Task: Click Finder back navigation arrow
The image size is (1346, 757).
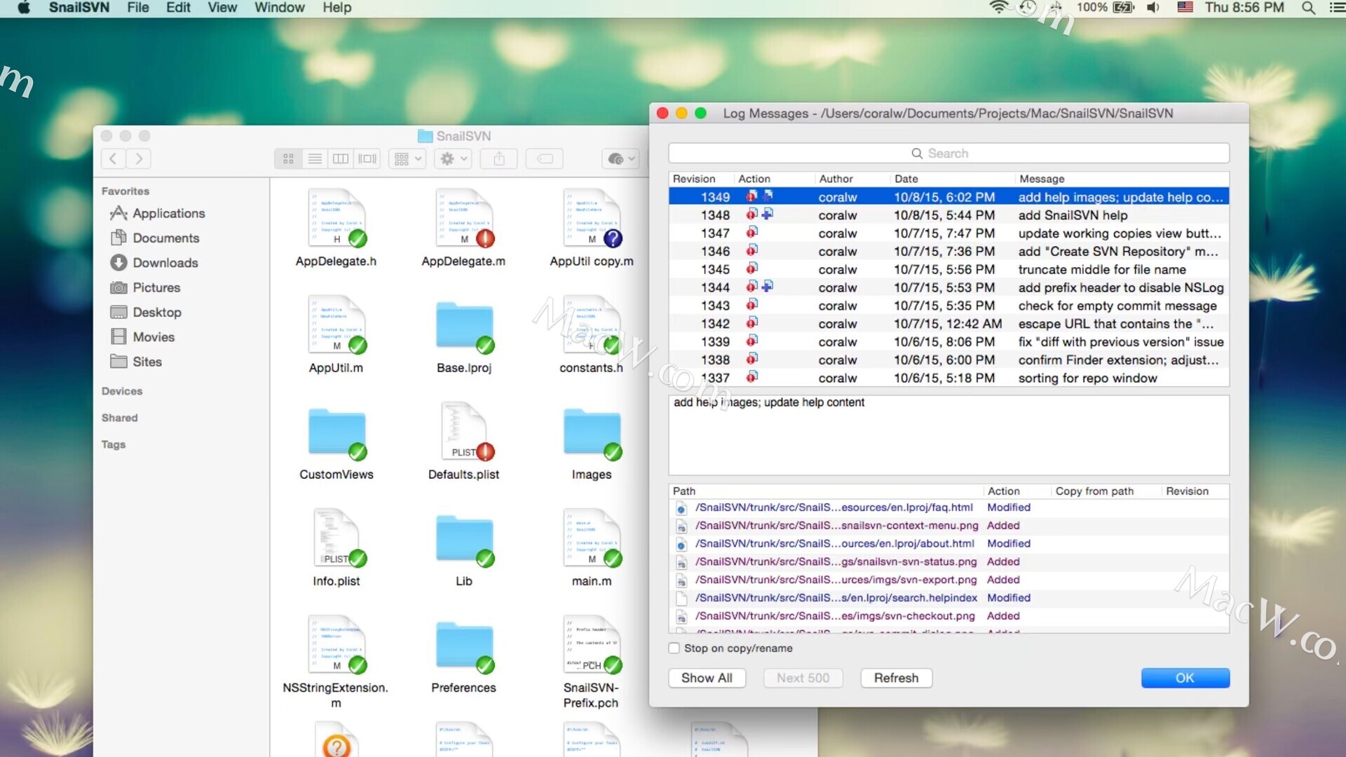Action: click(114, 159)
